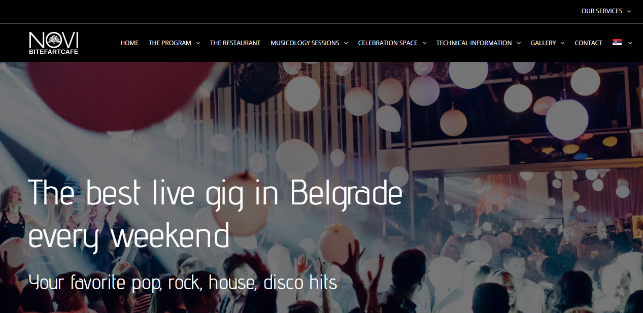
Task: Open The Restaurant page
Action: click(235, 43)
